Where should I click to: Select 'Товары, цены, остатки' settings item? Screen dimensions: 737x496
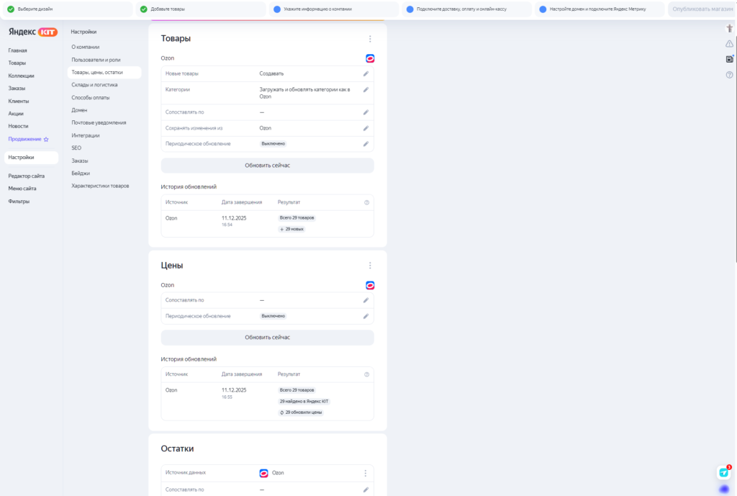(x=104, y=73)
